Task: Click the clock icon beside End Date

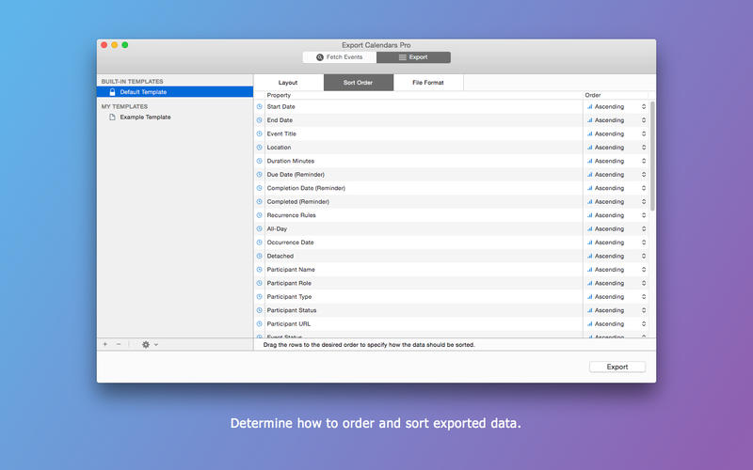Action: [x=260, y=120]
